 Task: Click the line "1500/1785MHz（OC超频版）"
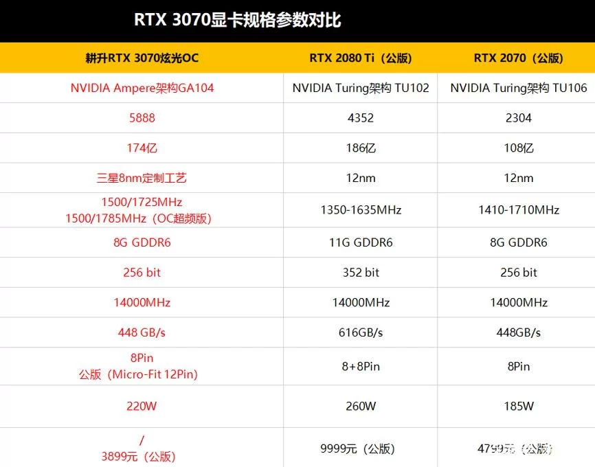(138, 218)
